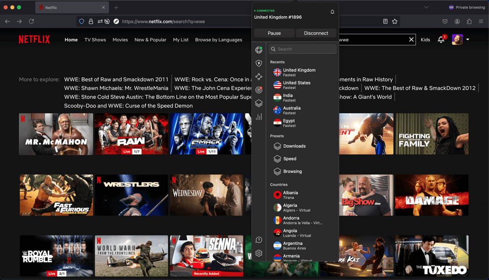Image resolution: width=489 pixels, height=280 pixels.
Task: Click the Netflix profile avatar
Action: [x=457, y=40]
